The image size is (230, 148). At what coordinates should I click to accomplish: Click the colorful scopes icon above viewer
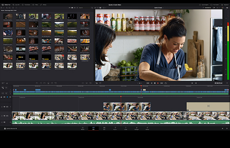click(222, 8)
